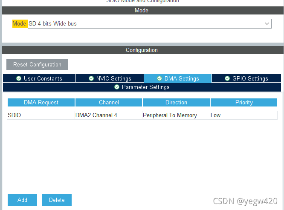Click the DMA2 Channel 4 cell
This screenshot has height=210, width=284.
pos(108,115)
